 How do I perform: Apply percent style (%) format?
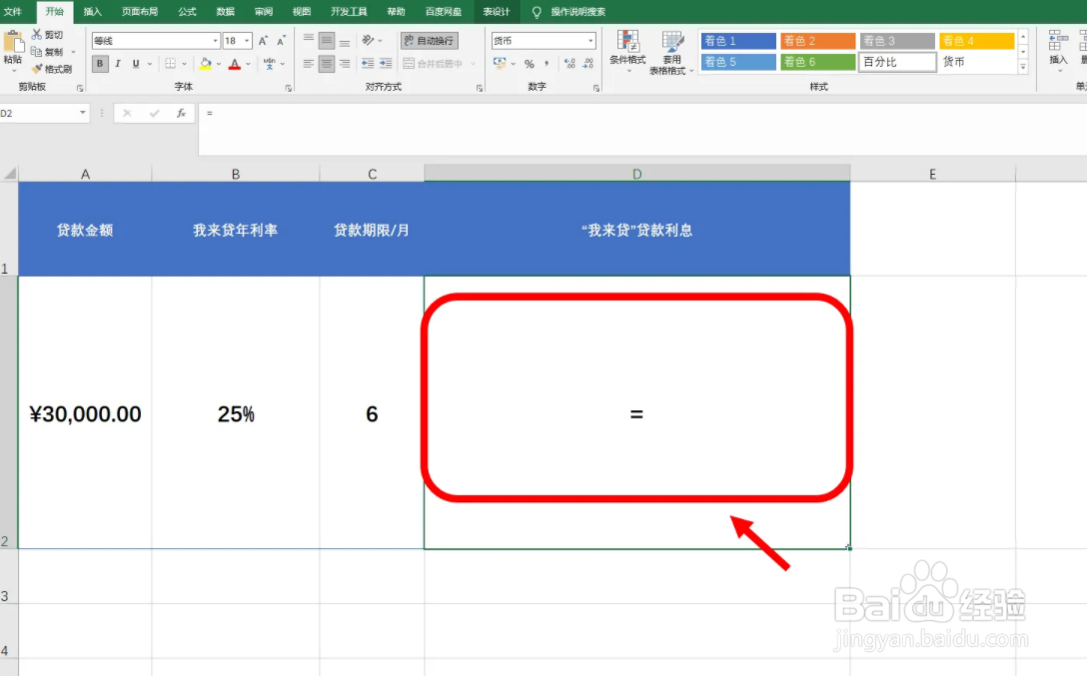[x=529, y=64]
